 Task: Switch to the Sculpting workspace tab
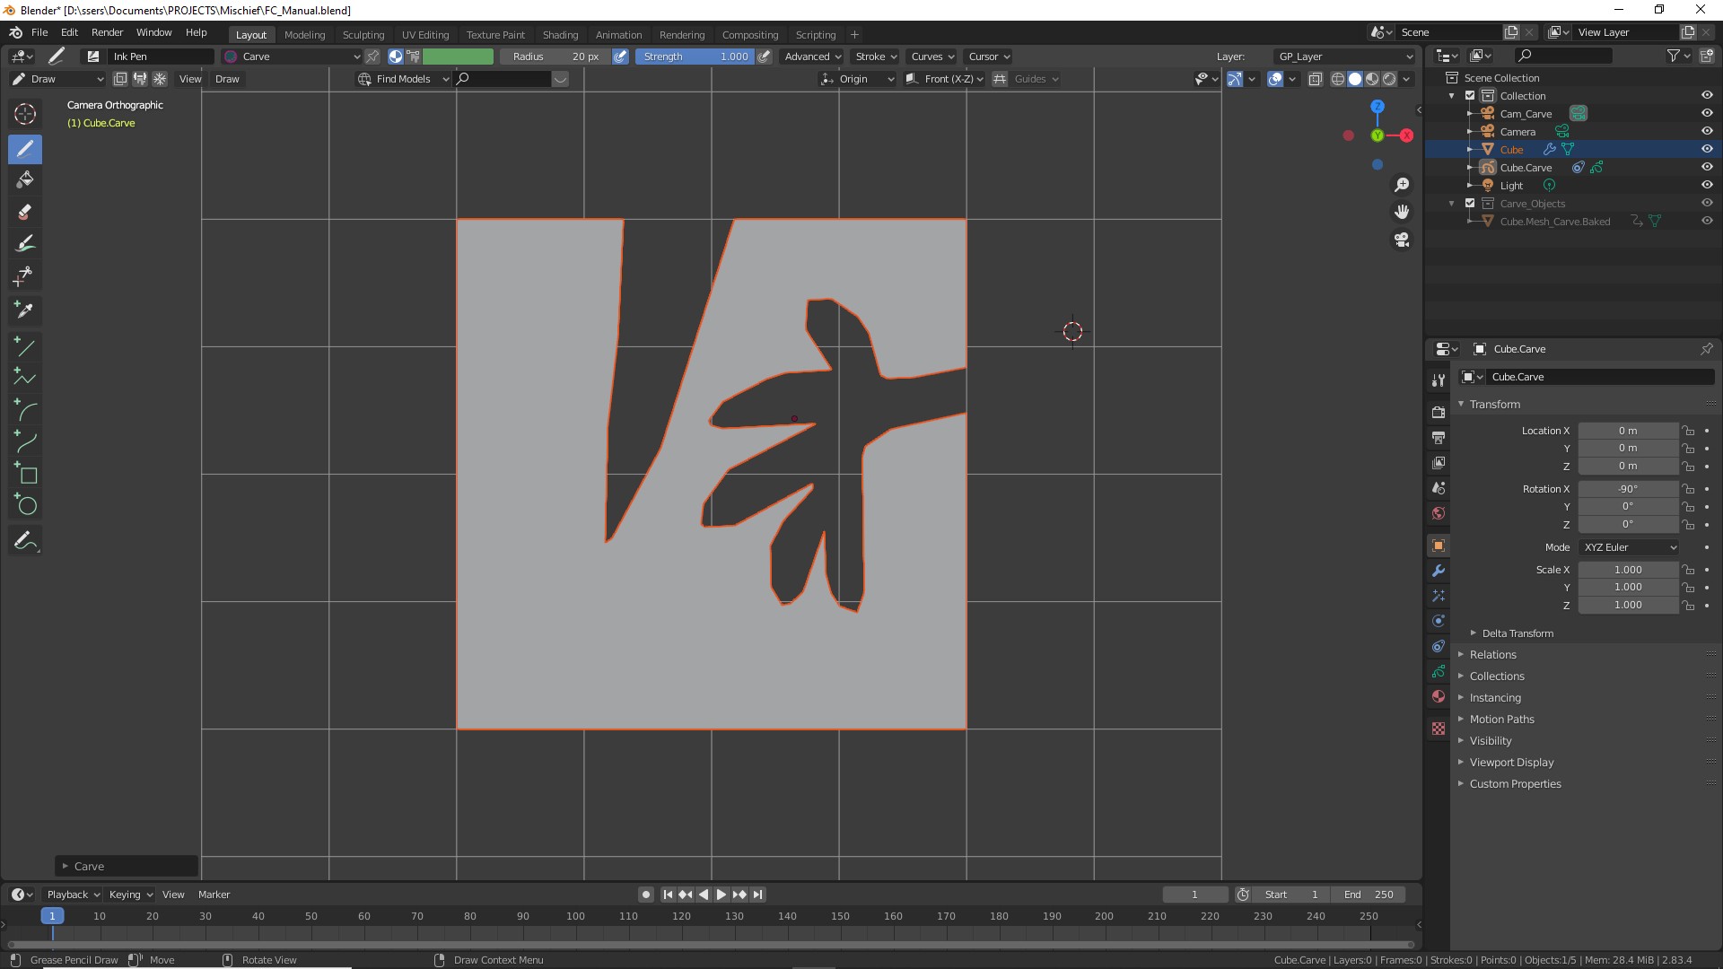point(363,34)
